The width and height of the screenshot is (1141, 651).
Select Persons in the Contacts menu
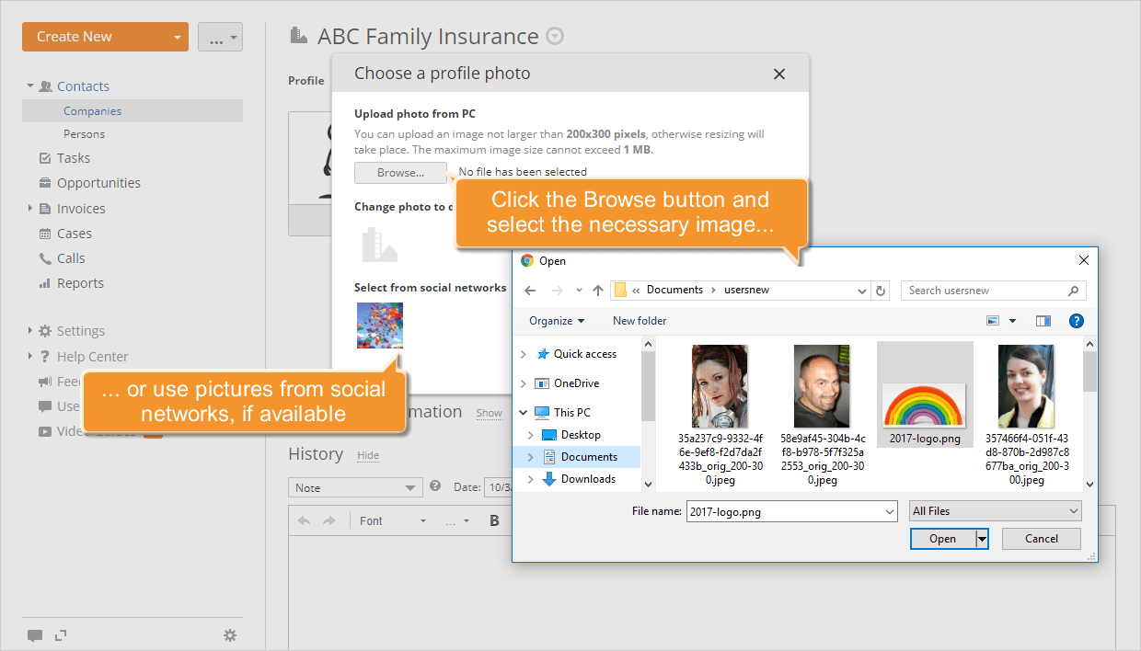coord(84,134)
